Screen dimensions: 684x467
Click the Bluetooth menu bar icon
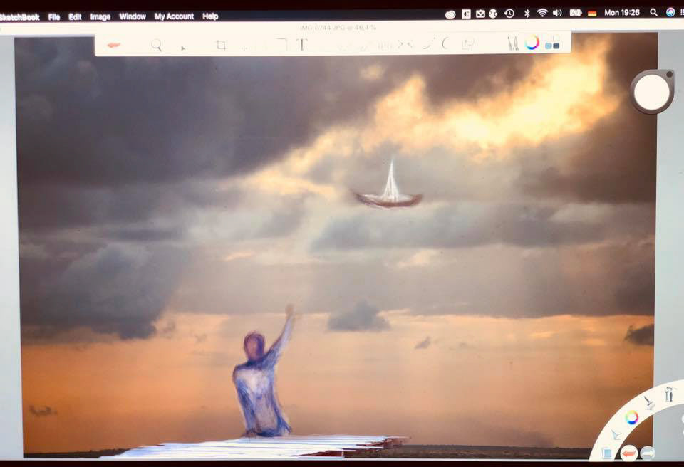tap(527, 13)
